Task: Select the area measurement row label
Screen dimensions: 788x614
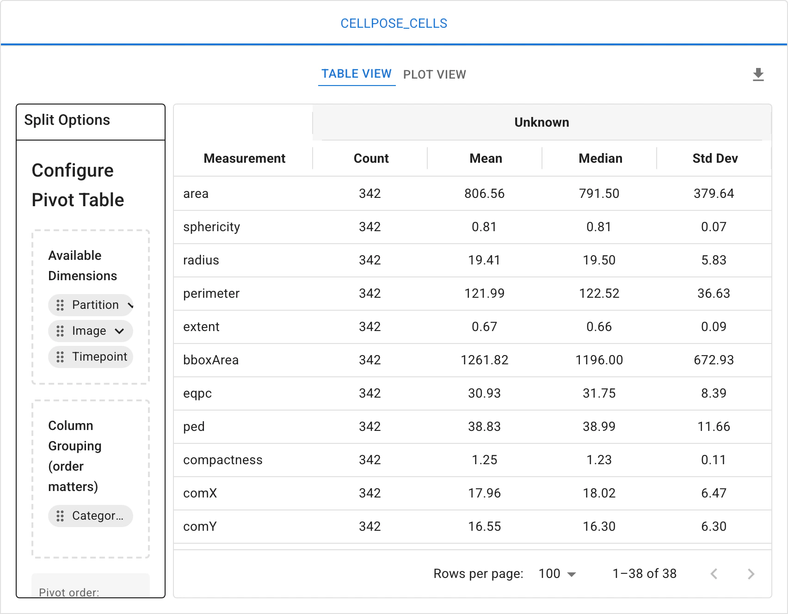Action: 196,194
